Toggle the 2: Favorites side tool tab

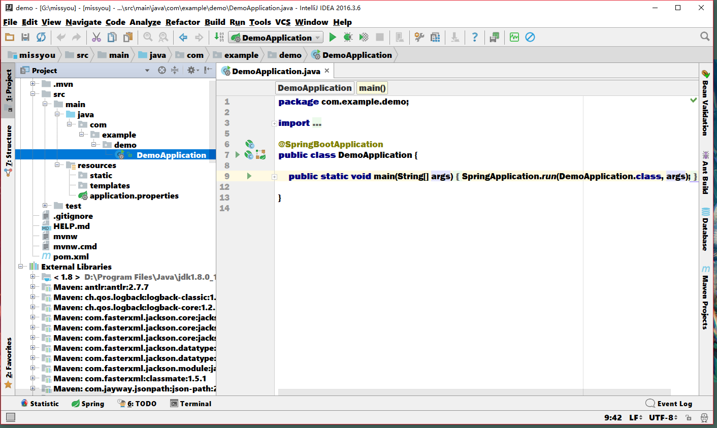(8, 363)
